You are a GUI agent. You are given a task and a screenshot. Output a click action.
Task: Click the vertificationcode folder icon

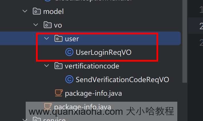pyautogui.click(x=59, y=66)
